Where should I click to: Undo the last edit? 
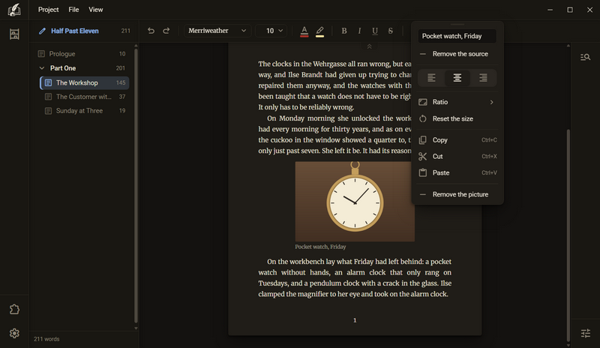[151, 31]
